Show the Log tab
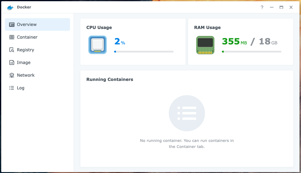Image resolution: width=301 pixels, height=173 pixels. [21, 88]
